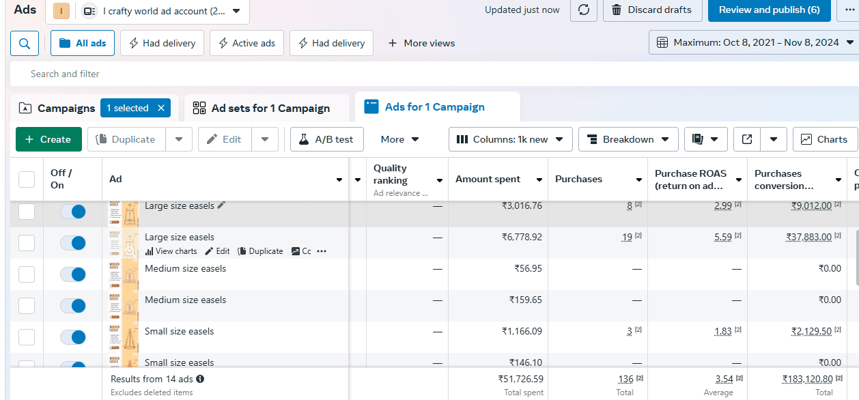Tick the checkbox for Small size easels ₹1,166.09 row
859x400 pixels.
[27, 337]
